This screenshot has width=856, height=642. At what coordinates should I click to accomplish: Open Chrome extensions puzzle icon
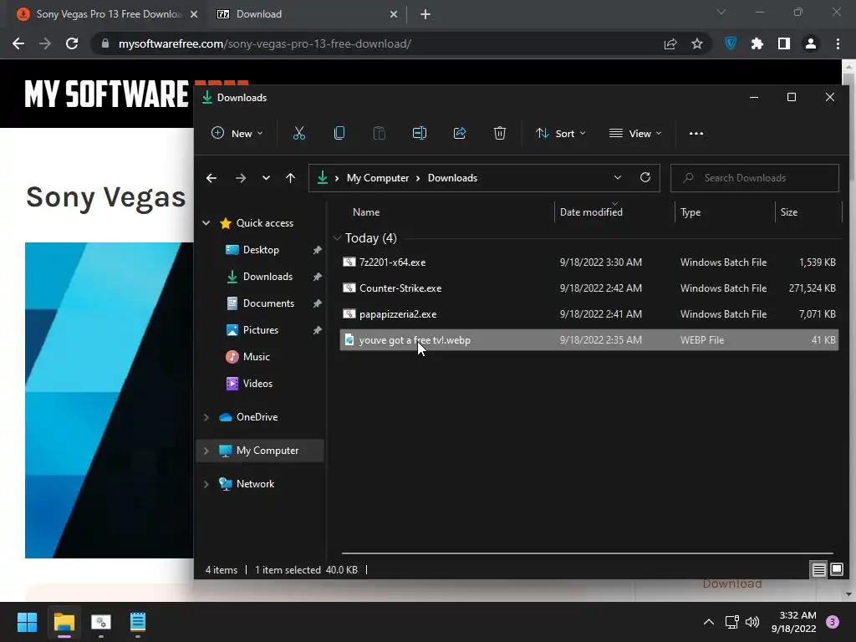pos(757,43)
